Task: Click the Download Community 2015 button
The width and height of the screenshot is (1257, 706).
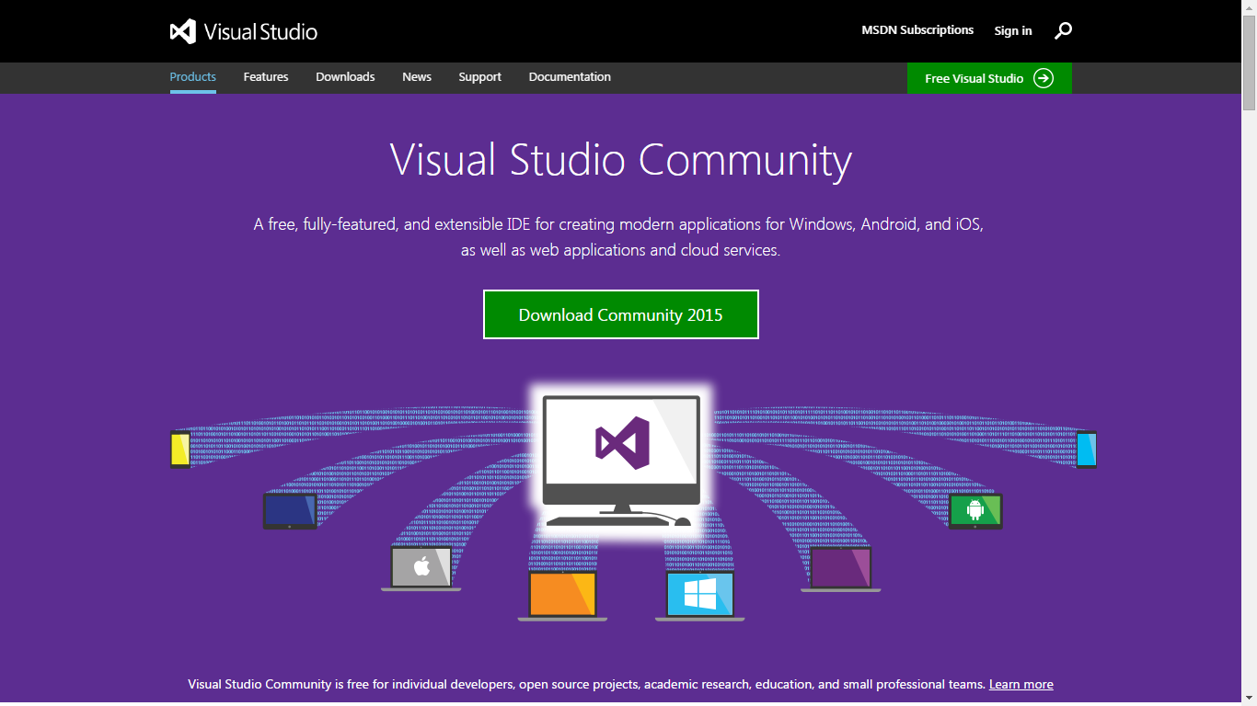Action: click(x=621, y=314)
